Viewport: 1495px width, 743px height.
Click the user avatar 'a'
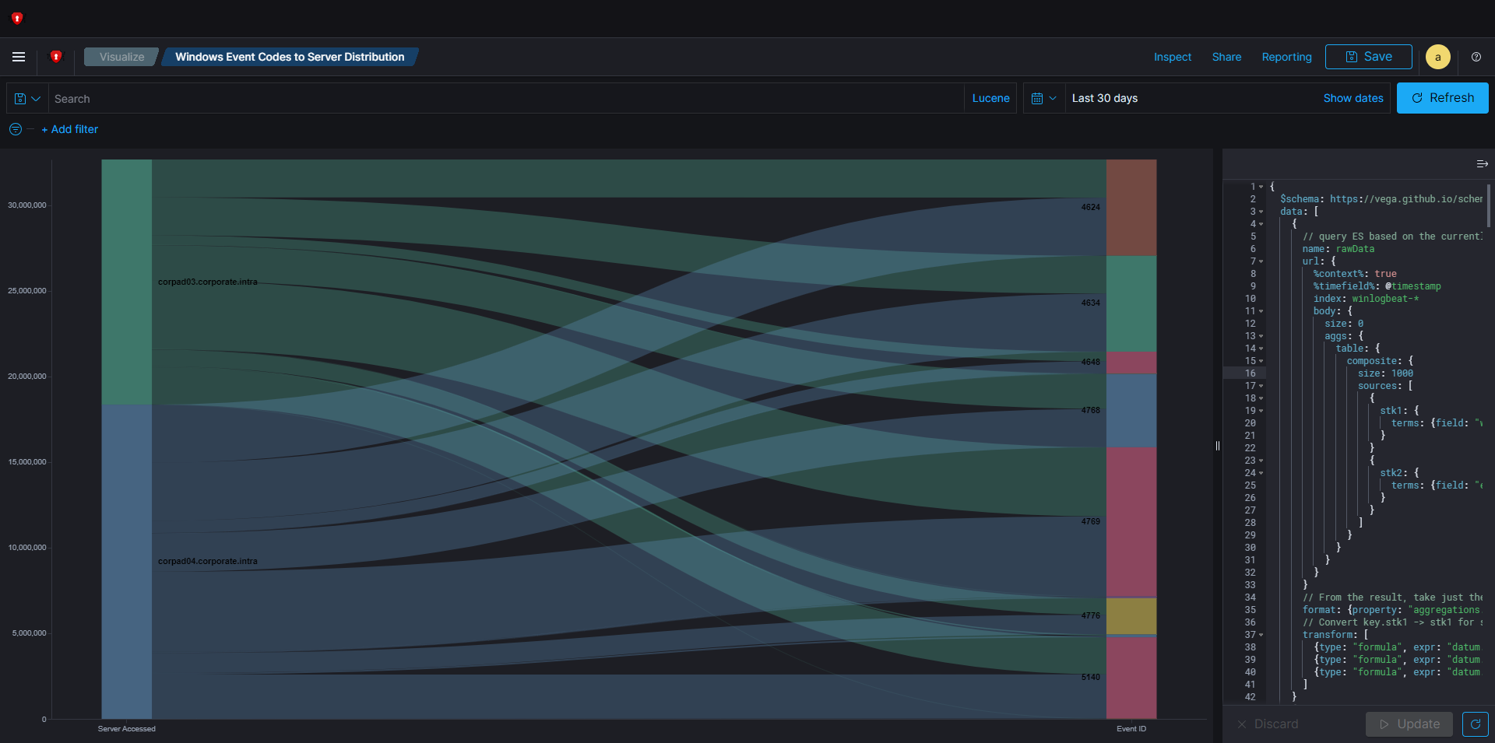[x=1437, y=57]
